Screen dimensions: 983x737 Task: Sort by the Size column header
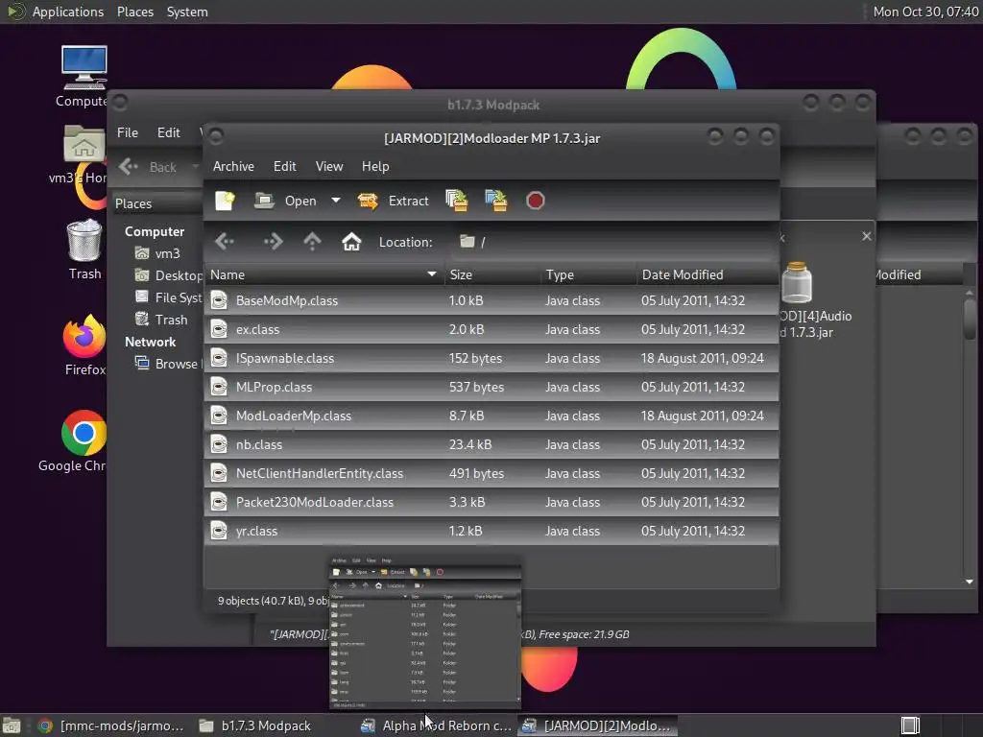(492, 274)
